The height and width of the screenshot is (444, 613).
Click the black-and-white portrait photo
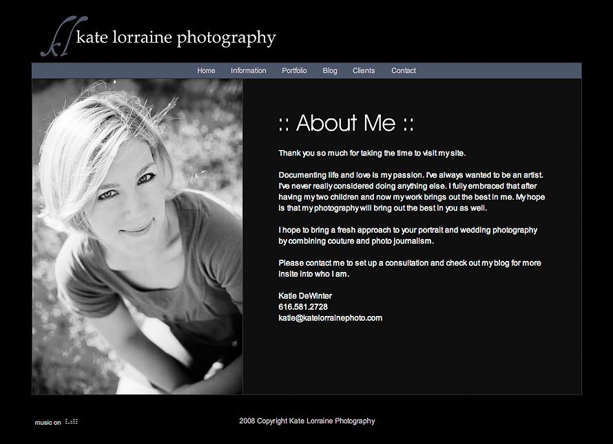pos(138,237)
